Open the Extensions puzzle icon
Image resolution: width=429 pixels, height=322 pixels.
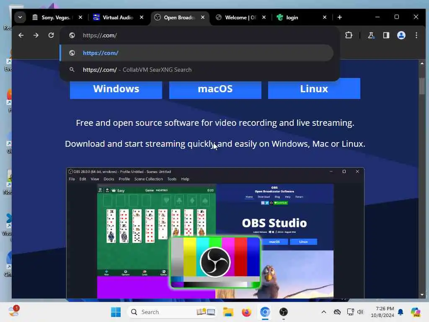pos(349,35)
